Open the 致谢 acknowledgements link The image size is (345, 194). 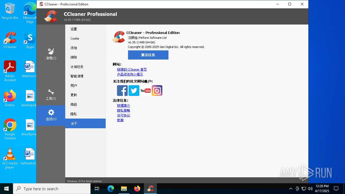pyautogui.click(x=120, y=120)
